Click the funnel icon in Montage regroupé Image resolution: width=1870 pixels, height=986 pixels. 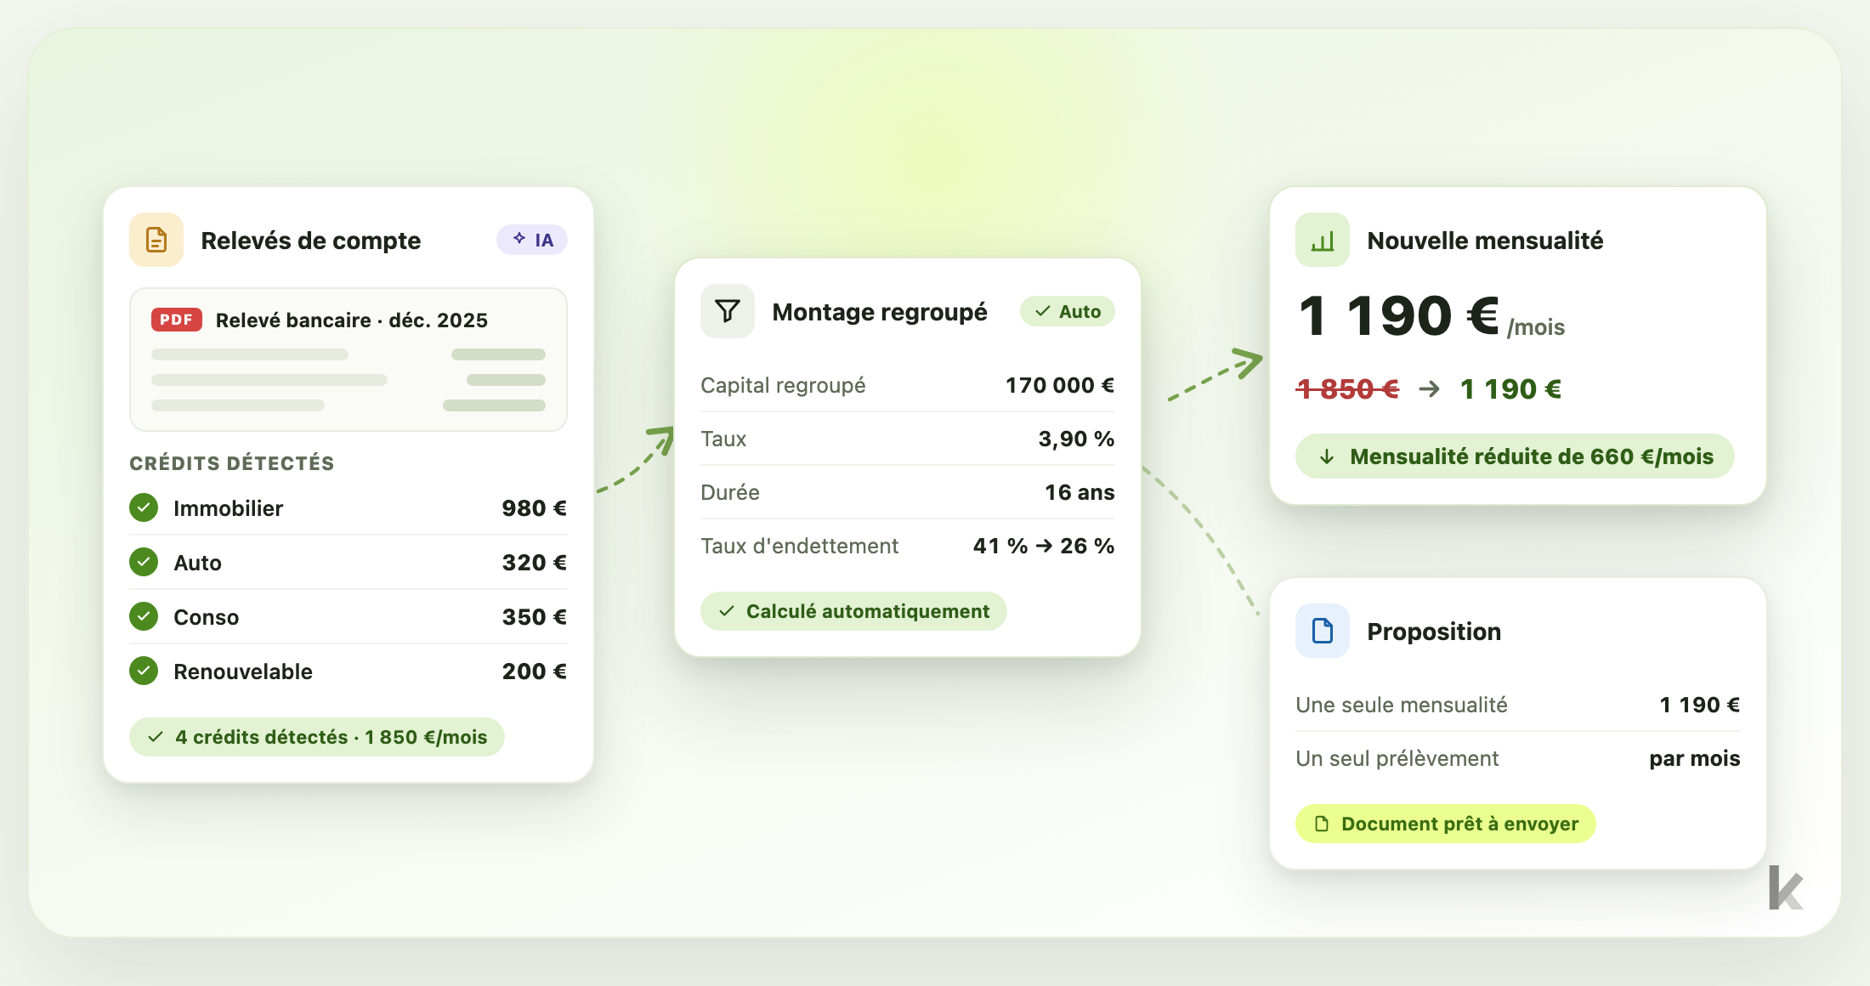pyautogui.click(x=728, y=311)
